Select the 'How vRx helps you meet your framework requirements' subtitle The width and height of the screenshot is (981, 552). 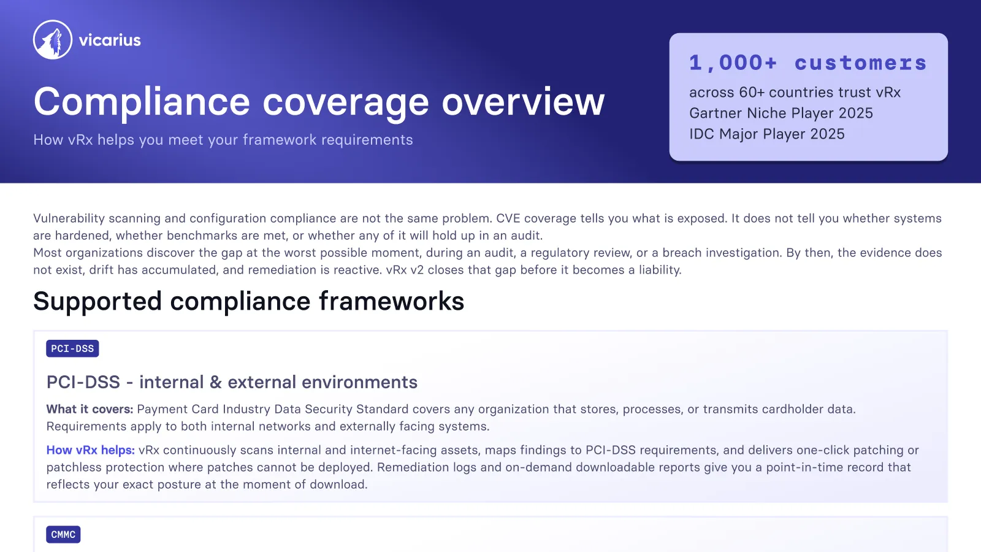pyautogui.click(x=223, y=140)
